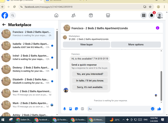Click the listing thumbnail in chat header
Viewport: 168px width, 123px height.
(67, 28)
